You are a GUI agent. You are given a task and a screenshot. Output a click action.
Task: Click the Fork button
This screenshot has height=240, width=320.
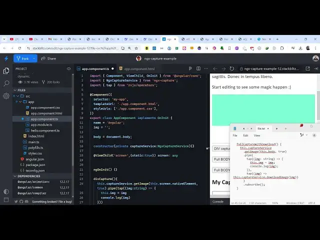pyautogui.click(x=22, y=58)
